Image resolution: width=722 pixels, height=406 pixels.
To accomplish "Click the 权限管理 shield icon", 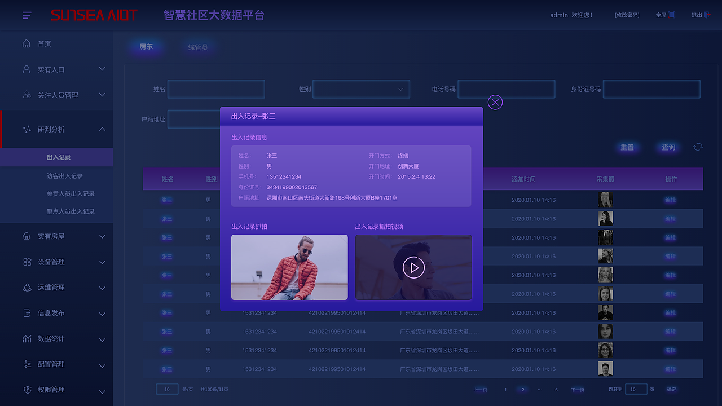I will (27, 390).
